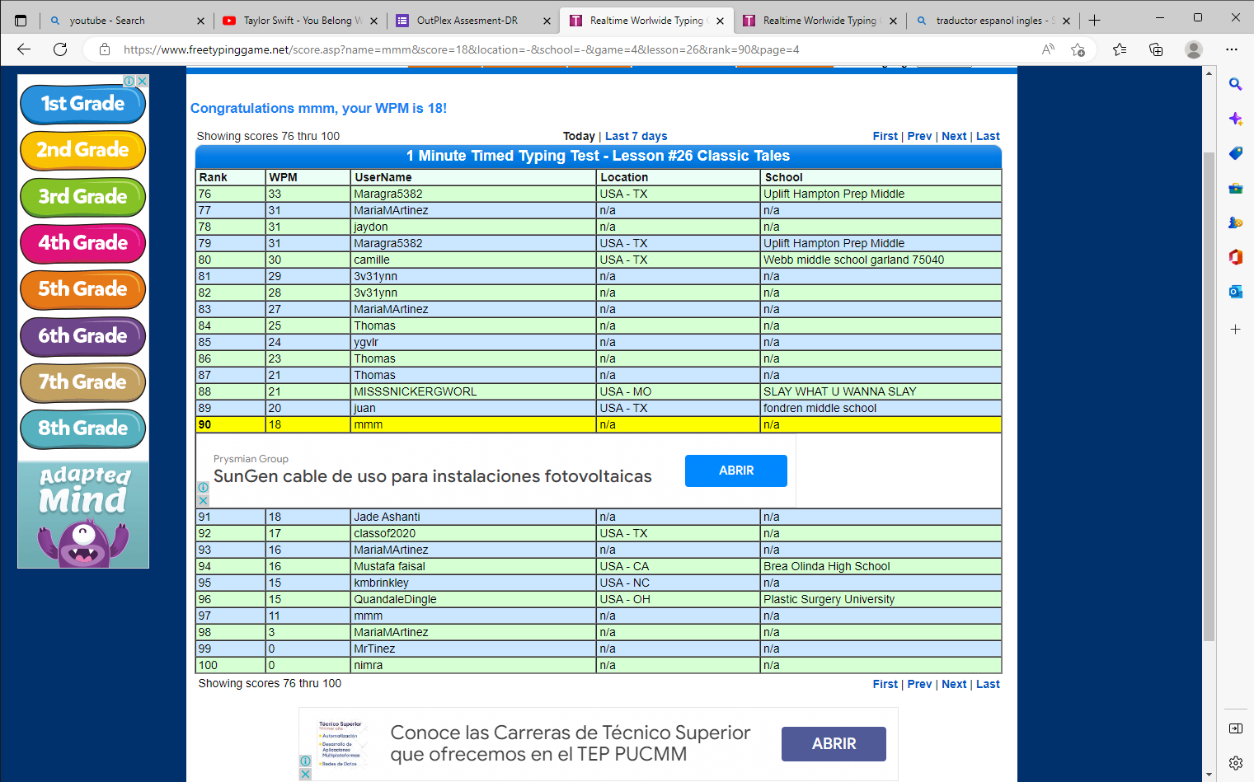Open Copilot sparkle icon in sidebar

[1235, 119]
